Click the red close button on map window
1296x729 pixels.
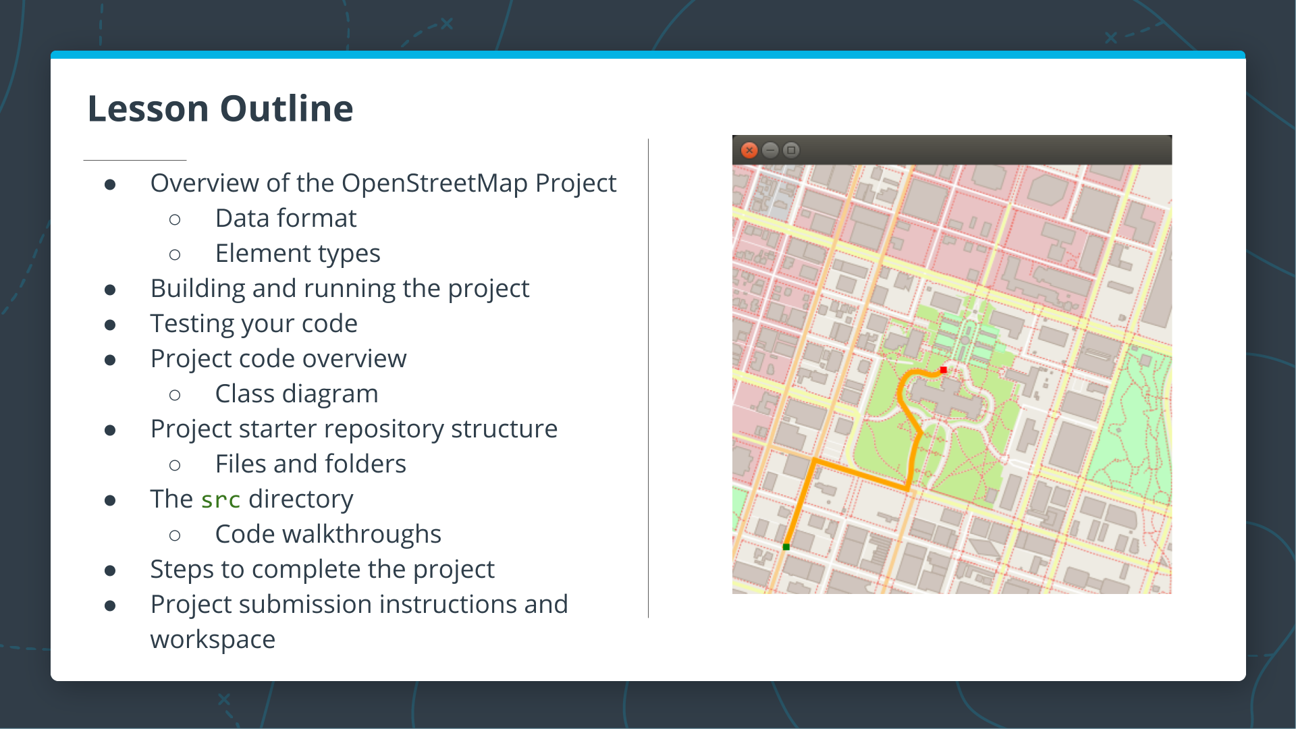(749, 150)
